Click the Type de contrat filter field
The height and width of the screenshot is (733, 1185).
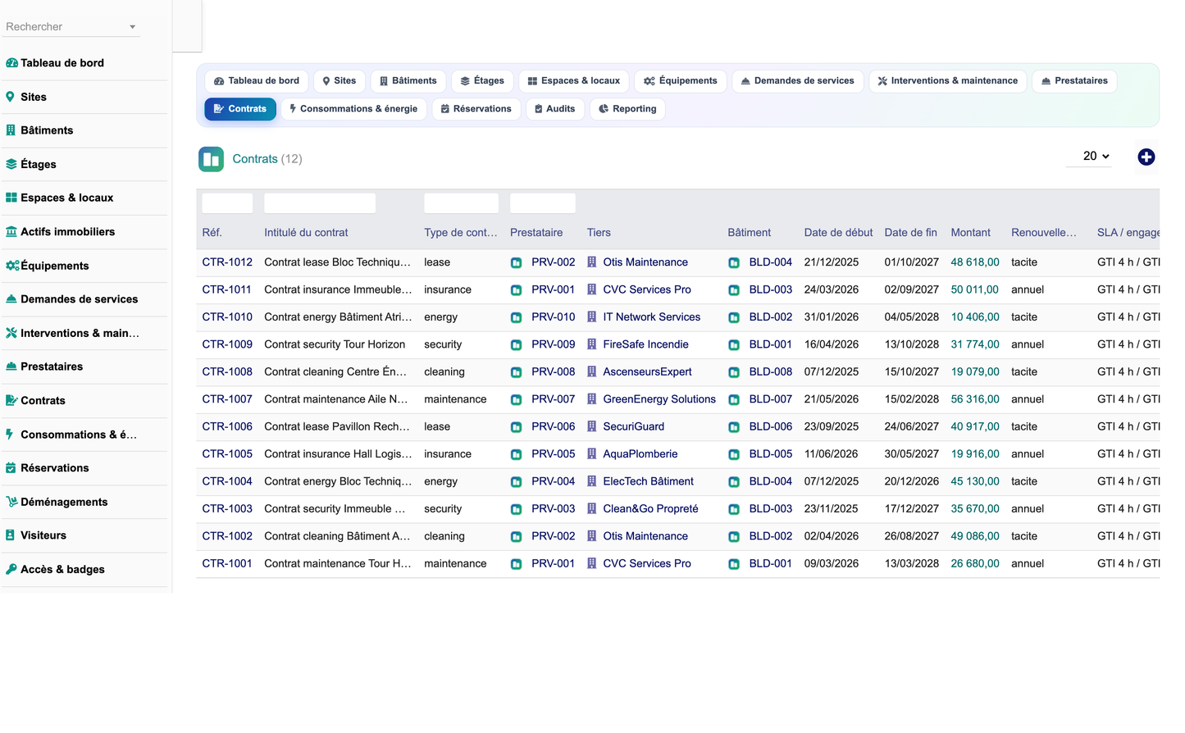(461, 203)
